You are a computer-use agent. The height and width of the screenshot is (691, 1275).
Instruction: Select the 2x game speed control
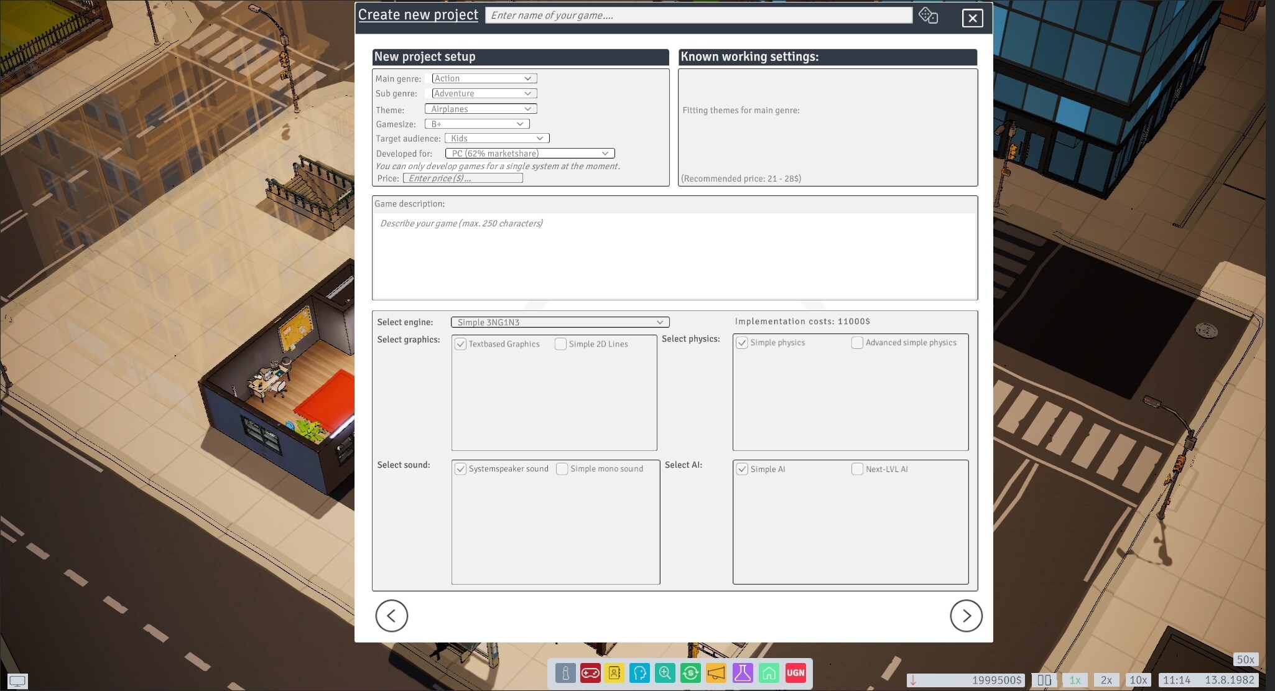pyautogui.click(x=1106, y=680)
